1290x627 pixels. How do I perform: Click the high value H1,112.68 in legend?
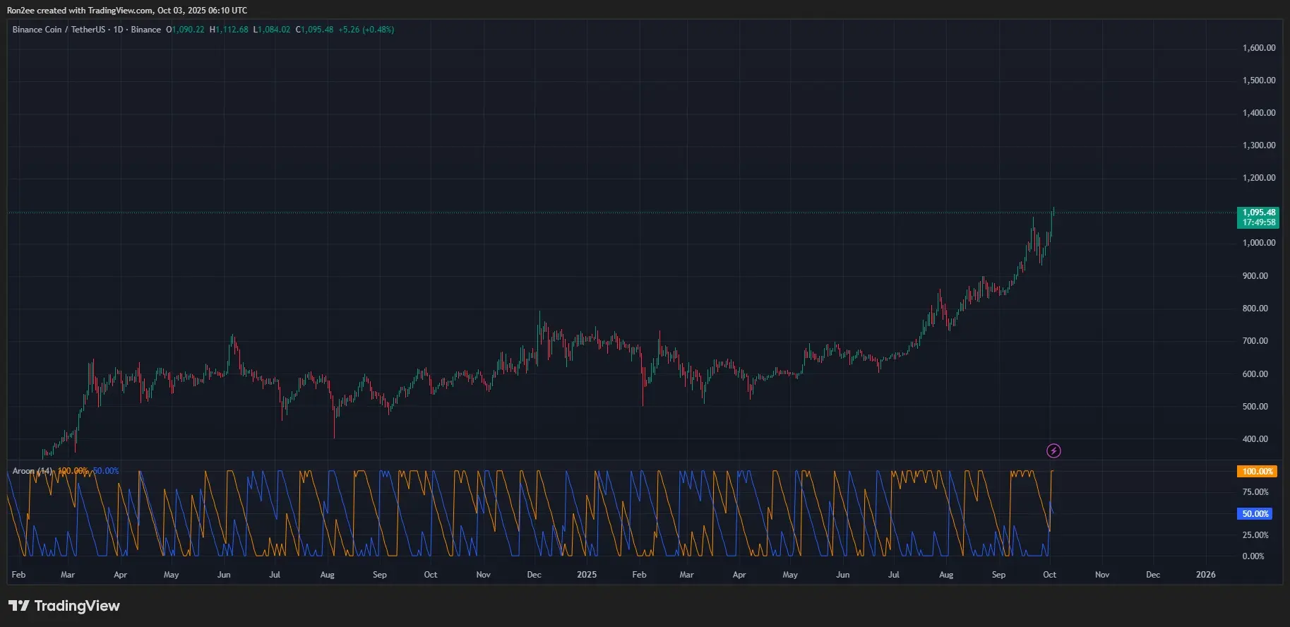pyautogui.click(x=229, y=30)
